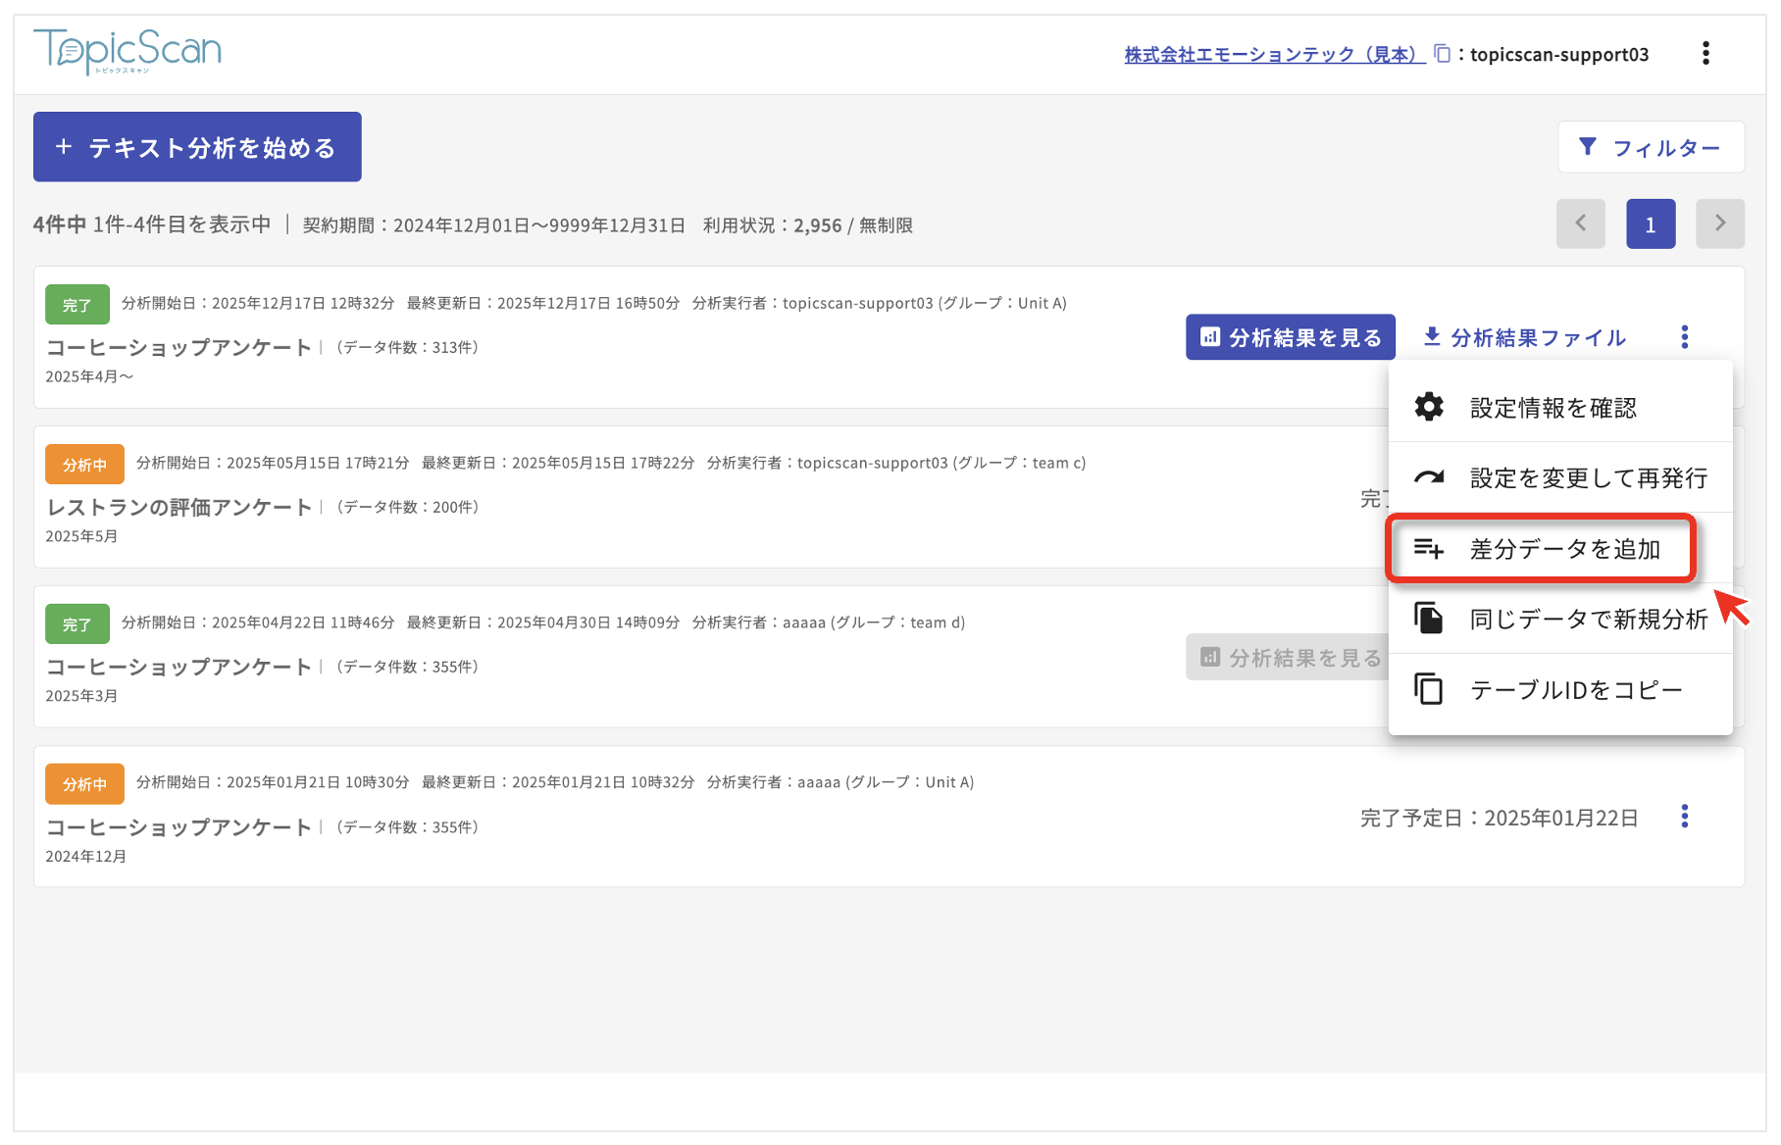Go to next page arrow

click(x=1719, y=224)
